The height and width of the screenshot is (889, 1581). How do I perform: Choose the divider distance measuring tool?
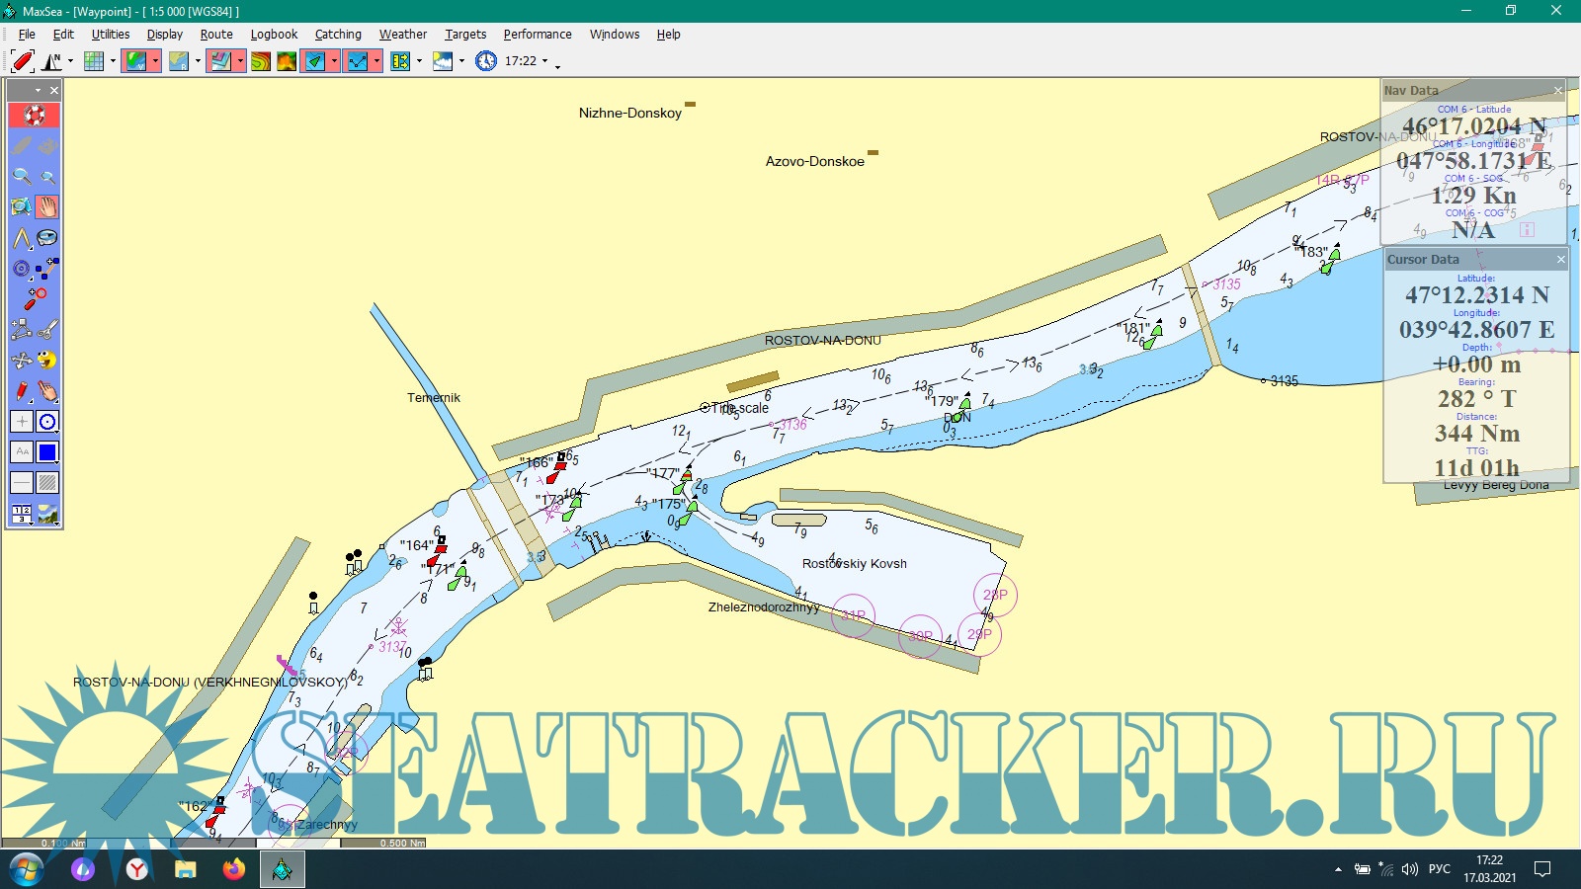point(21,238)
